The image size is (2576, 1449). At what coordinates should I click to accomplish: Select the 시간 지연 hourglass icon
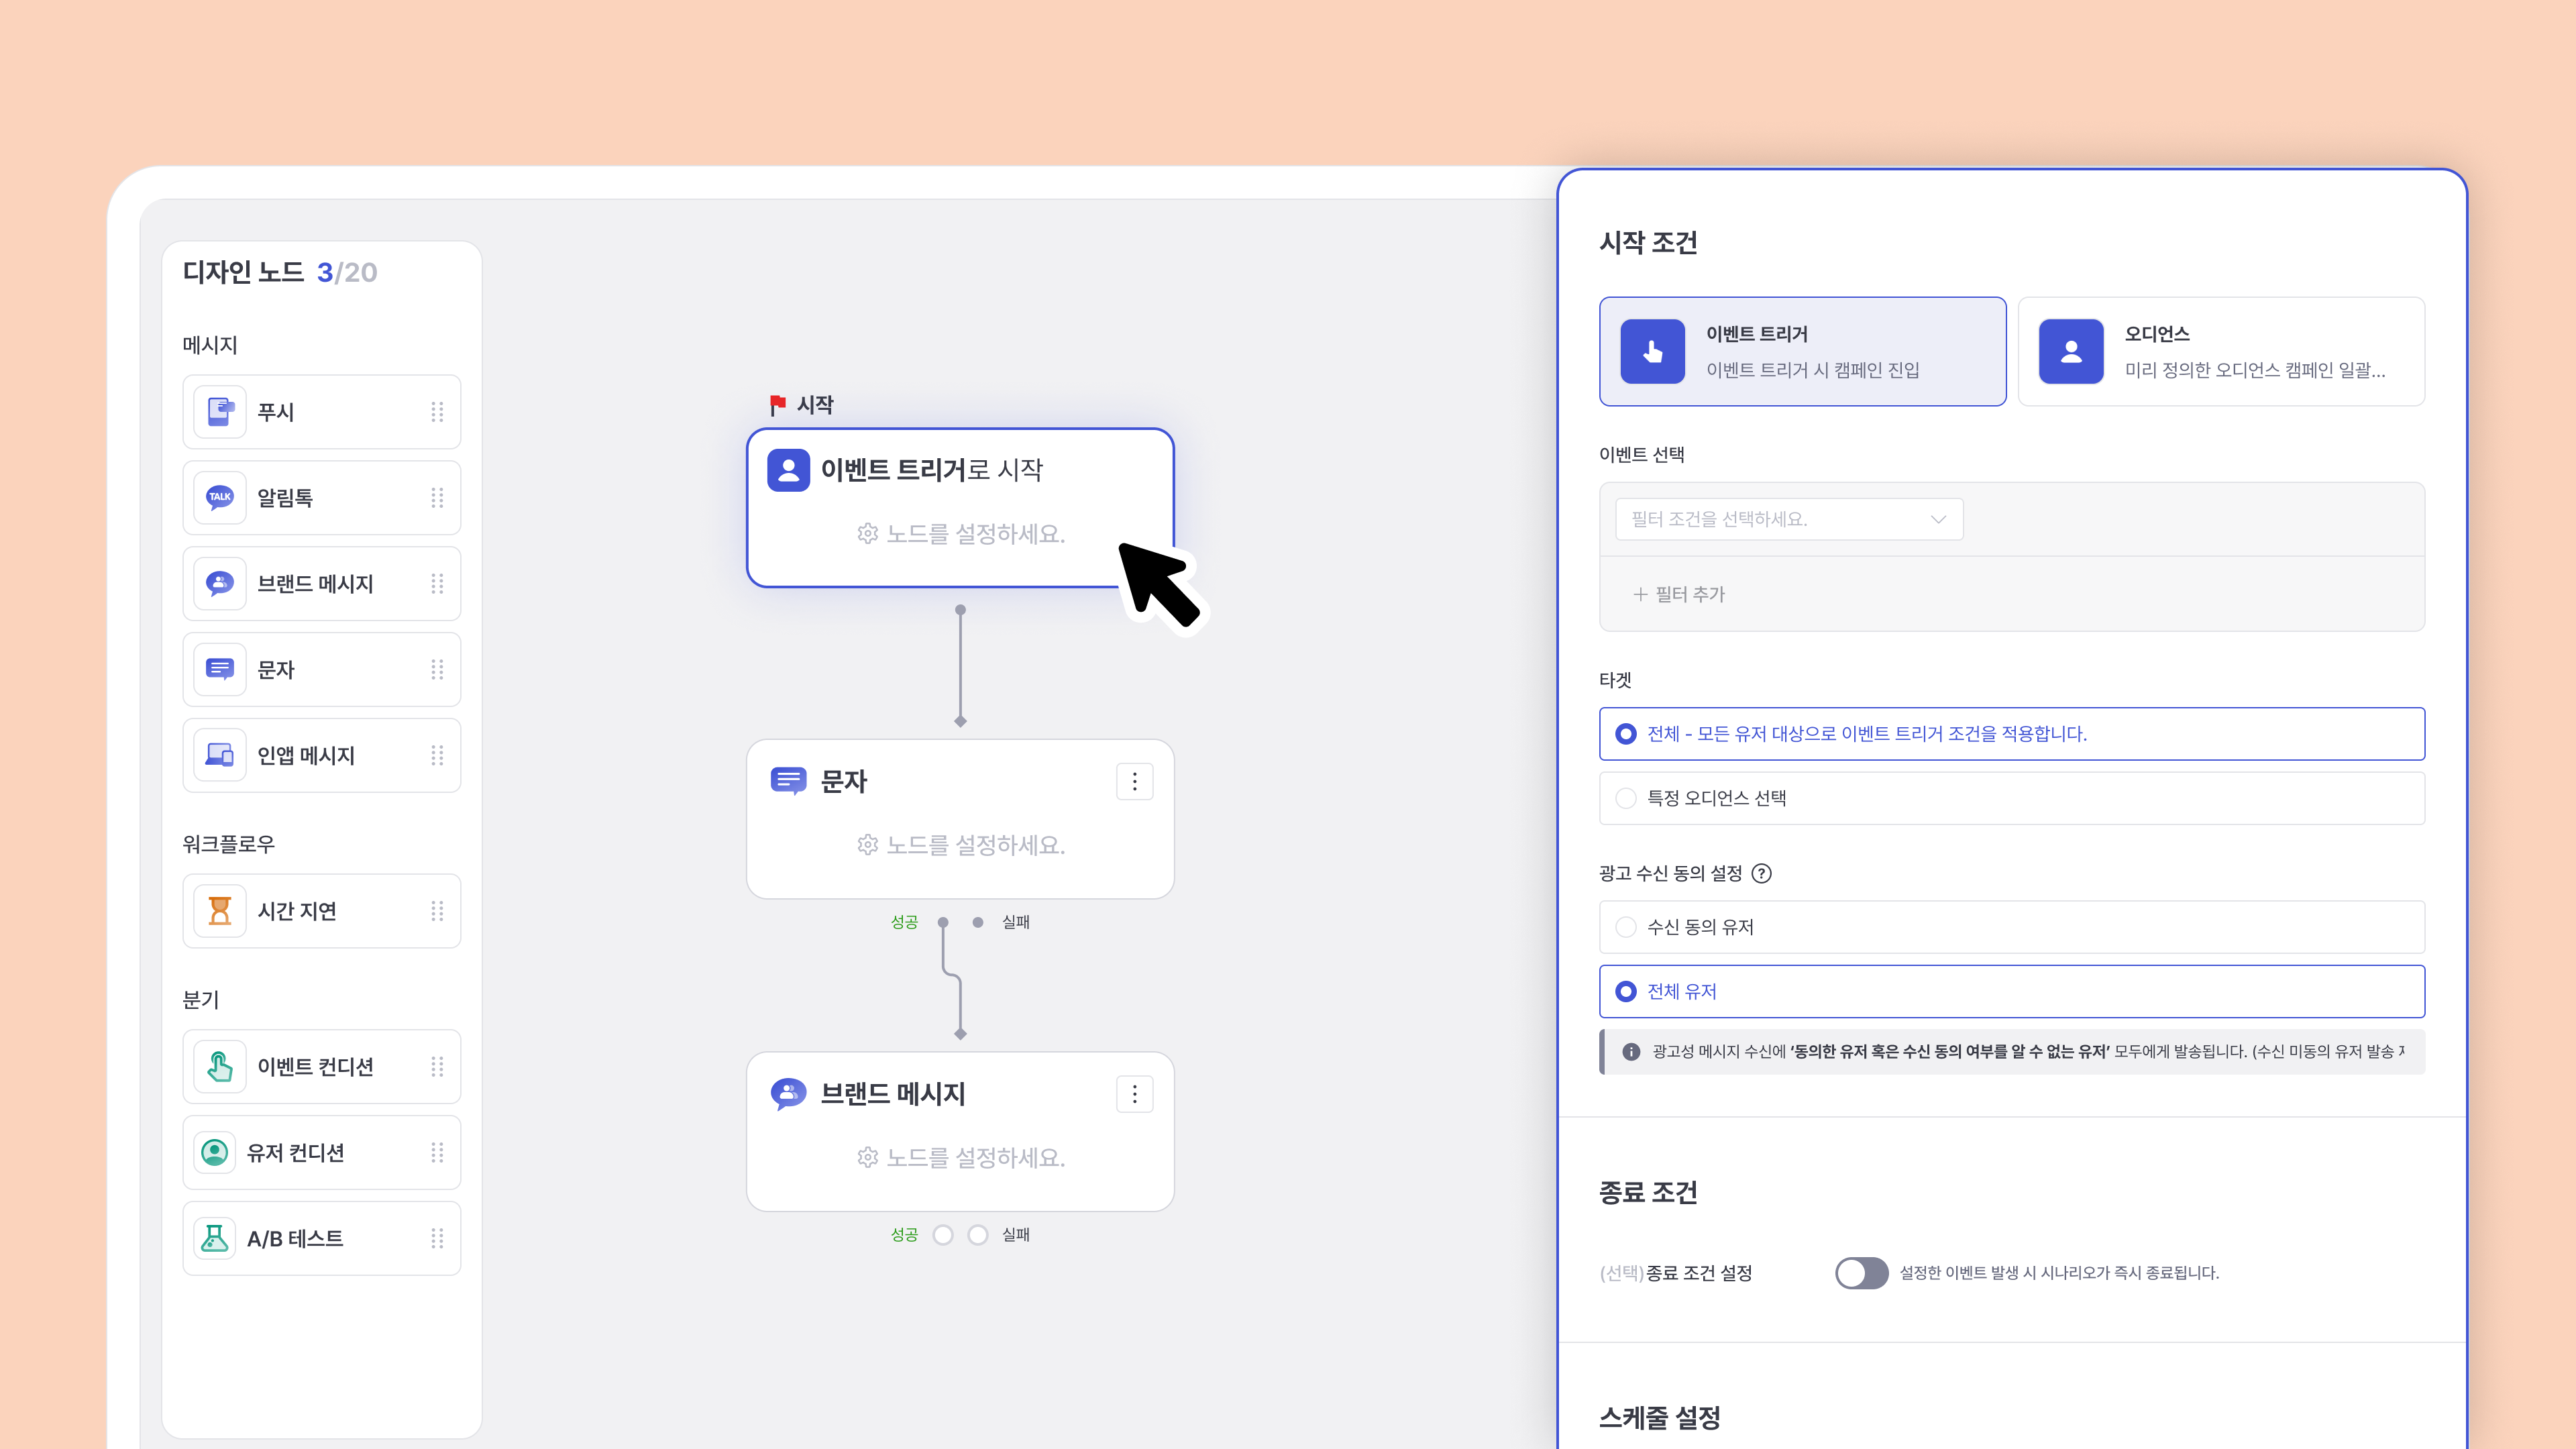[220, 911]
